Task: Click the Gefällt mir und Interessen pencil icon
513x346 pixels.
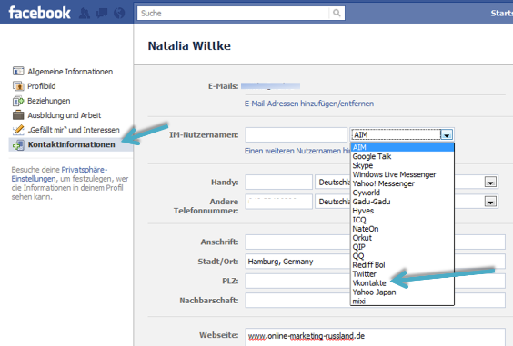Action: [18, 130]
